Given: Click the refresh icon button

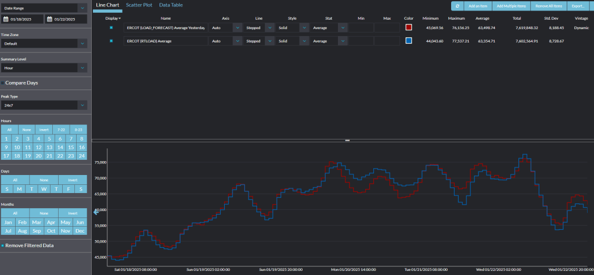Looking at the screenshot, I should point(458,6).
